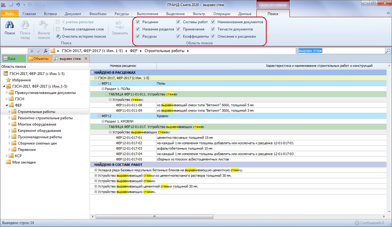Click the Избранное star icon

pos(8,80)
